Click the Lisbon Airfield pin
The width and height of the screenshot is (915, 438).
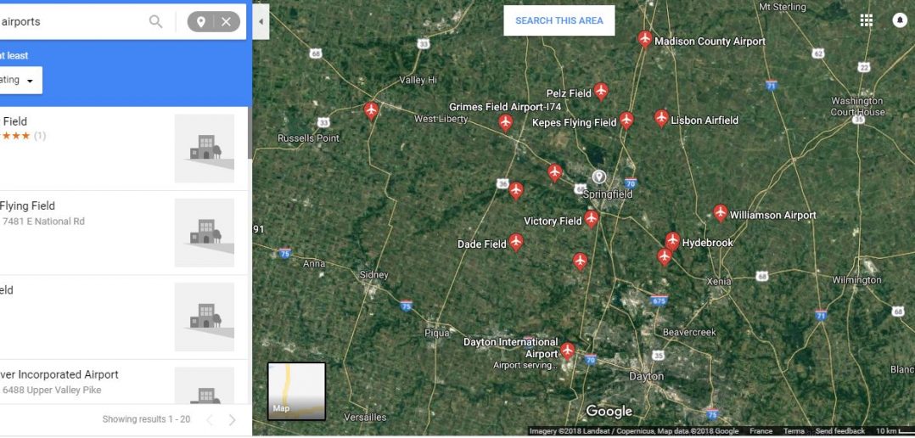(x=661, y=118)
